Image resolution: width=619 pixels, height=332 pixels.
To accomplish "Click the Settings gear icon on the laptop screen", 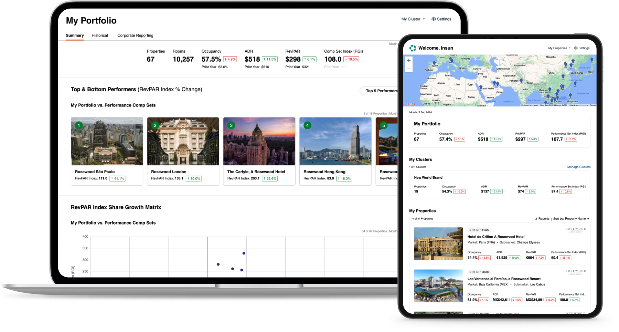I will 434,19.
